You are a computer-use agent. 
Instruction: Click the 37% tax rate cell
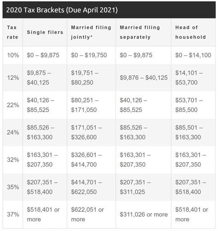(x=13, y=214)
